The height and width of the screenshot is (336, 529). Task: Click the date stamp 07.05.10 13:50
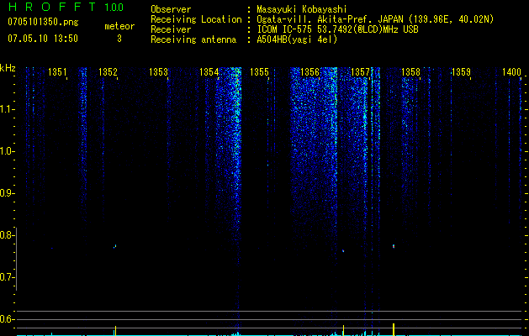pos(43,39)
